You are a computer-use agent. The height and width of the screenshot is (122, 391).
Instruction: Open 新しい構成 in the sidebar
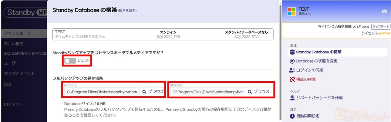click(14, 44)
